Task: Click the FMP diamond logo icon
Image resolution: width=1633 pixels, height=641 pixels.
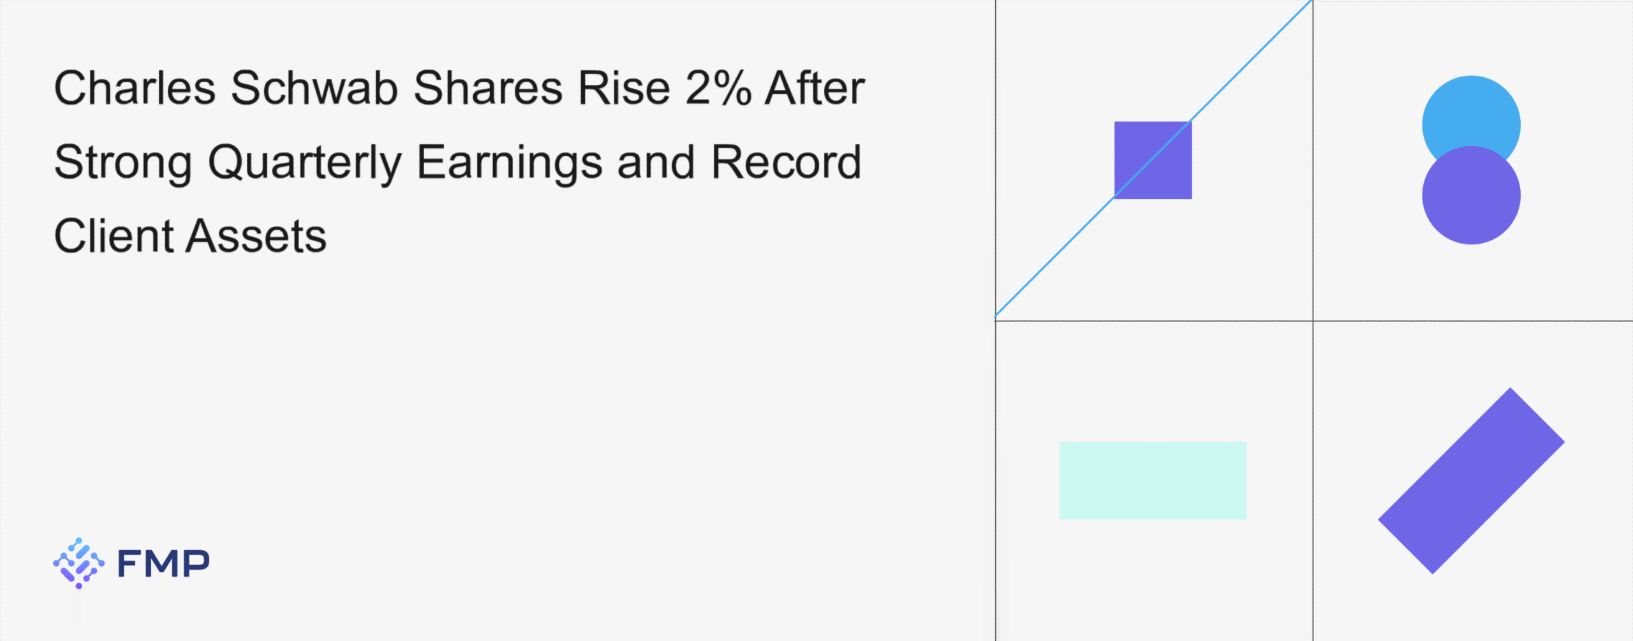Action: tap(78, 563)
